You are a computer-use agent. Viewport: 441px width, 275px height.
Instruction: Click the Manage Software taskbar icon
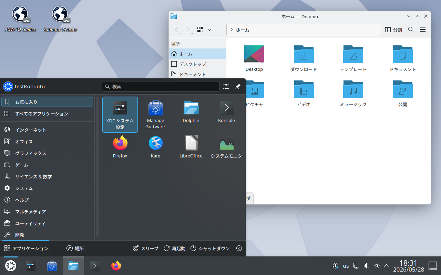(x=52, y=266)
